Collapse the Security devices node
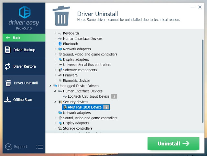This screenshot has width=207, height=156. (x=55, y=102)
